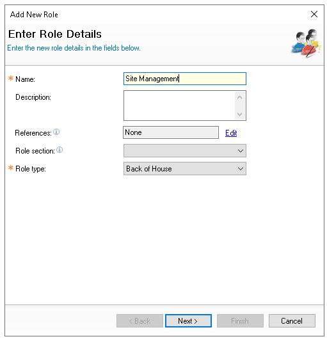Click the users wizard icon in header
This screenshot has height=339, width=327.
point(307,43)
